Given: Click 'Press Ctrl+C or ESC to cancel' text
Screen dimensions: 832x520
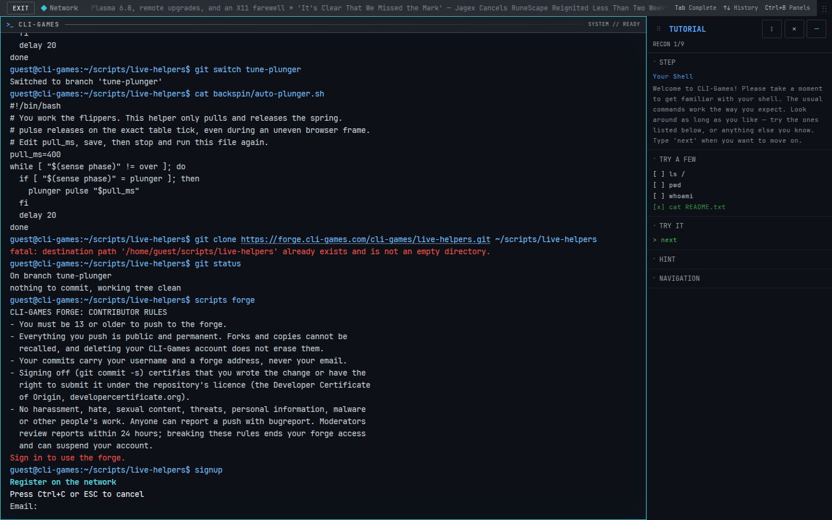Looking at the screenshot, I should (77, 495).
